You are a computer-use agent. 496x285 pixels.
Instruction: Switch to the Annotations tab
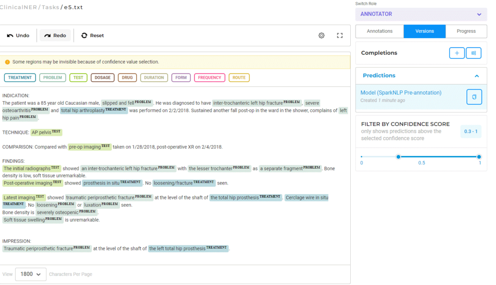coord(380,31)
